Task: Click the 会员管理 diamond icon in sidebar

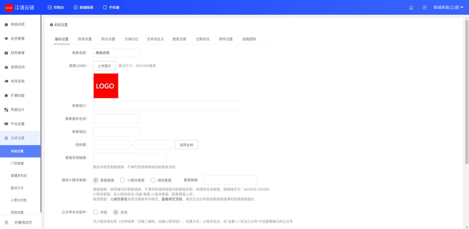Action: tap(7, 39)
